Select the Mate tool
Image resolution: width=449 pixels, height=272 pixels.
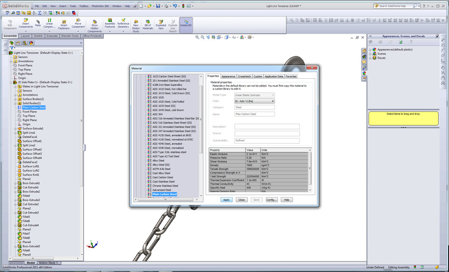pos(38,23)
